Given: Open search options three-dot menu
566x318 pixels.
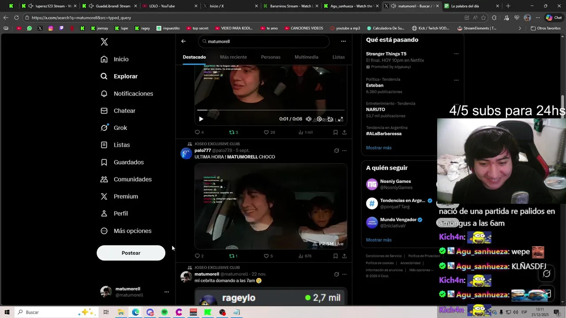Looking at the screenshot, I should (343, 42).
